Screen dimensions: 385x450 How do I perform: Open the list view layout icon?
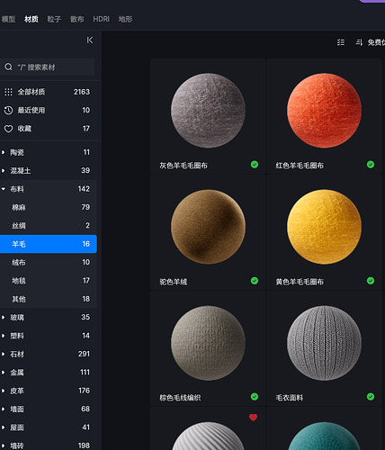click(x=341, y=42)
